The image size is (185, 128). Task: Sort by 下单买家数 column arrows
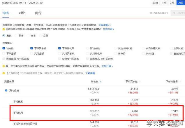[140, 82]
